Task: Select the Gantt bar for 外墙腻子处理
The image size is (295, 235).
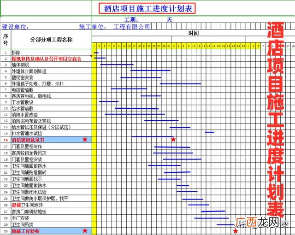Action: [x=181, y=84]
